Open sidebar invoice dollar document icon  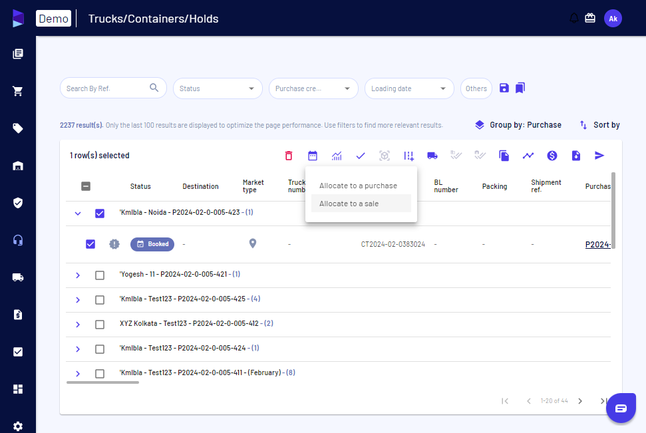point(18,315)
